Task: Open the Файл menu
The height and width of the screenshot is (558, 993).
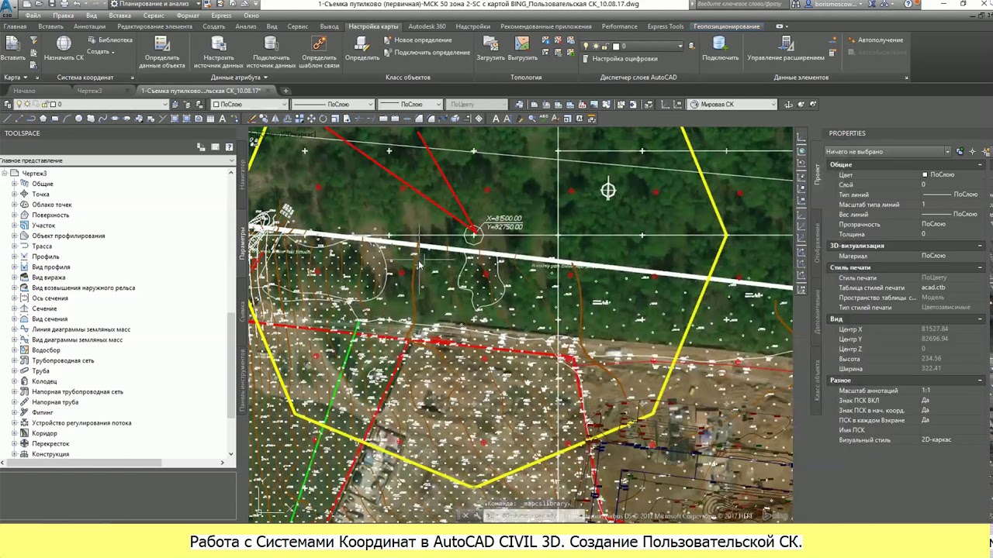Action: (33, 15)
